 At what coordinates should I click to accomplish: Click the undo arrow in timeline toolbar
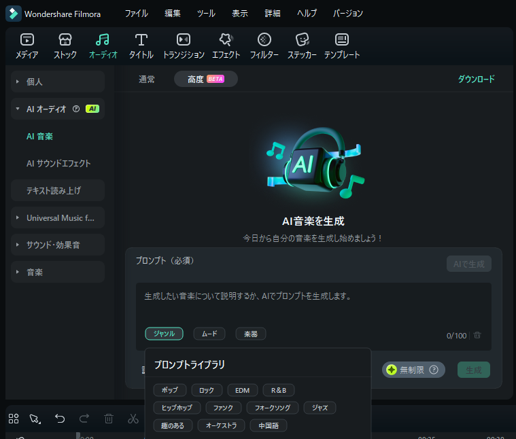[60, 419]
